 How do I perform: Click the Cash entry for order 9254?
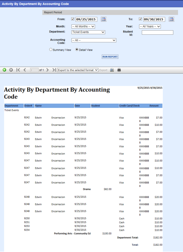tap(122, 230)
